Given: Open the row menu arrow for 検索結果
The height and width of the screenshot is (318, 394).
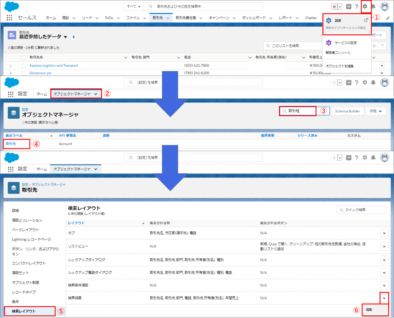Looking at the screenshot, I should [x=384, y=298].
